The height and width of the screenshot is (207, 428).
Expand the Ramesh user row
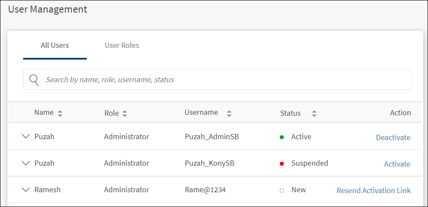[26, 190]
